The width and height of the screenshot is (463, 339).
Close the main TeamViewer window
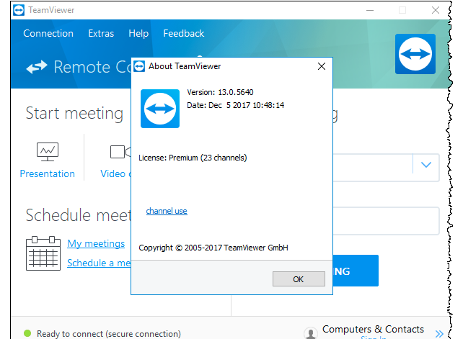pos(436,10)
